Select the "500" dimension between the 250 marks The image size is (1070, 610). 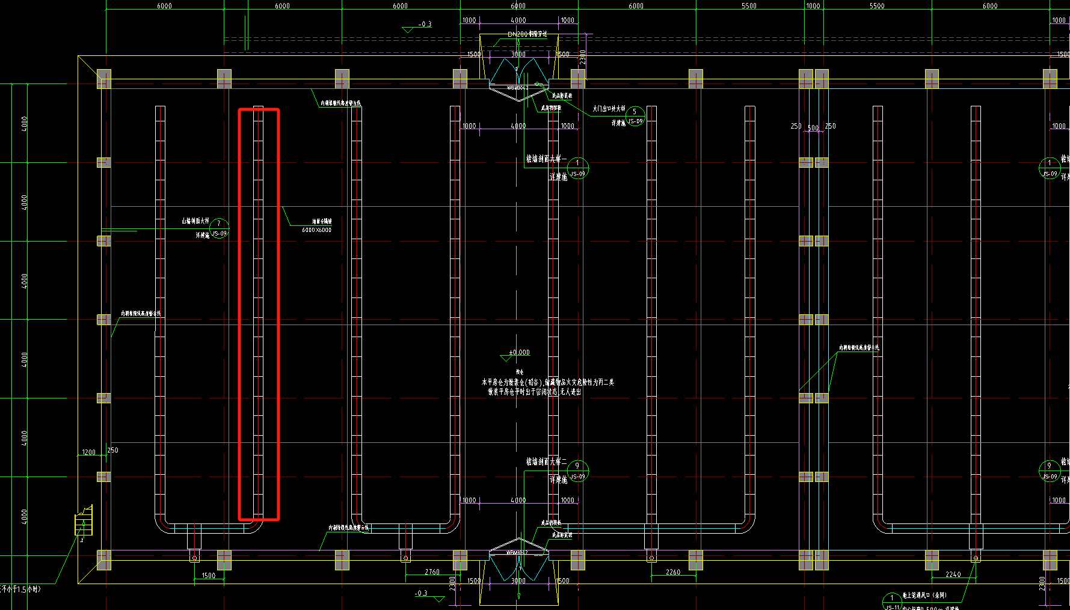pos(813,128)
